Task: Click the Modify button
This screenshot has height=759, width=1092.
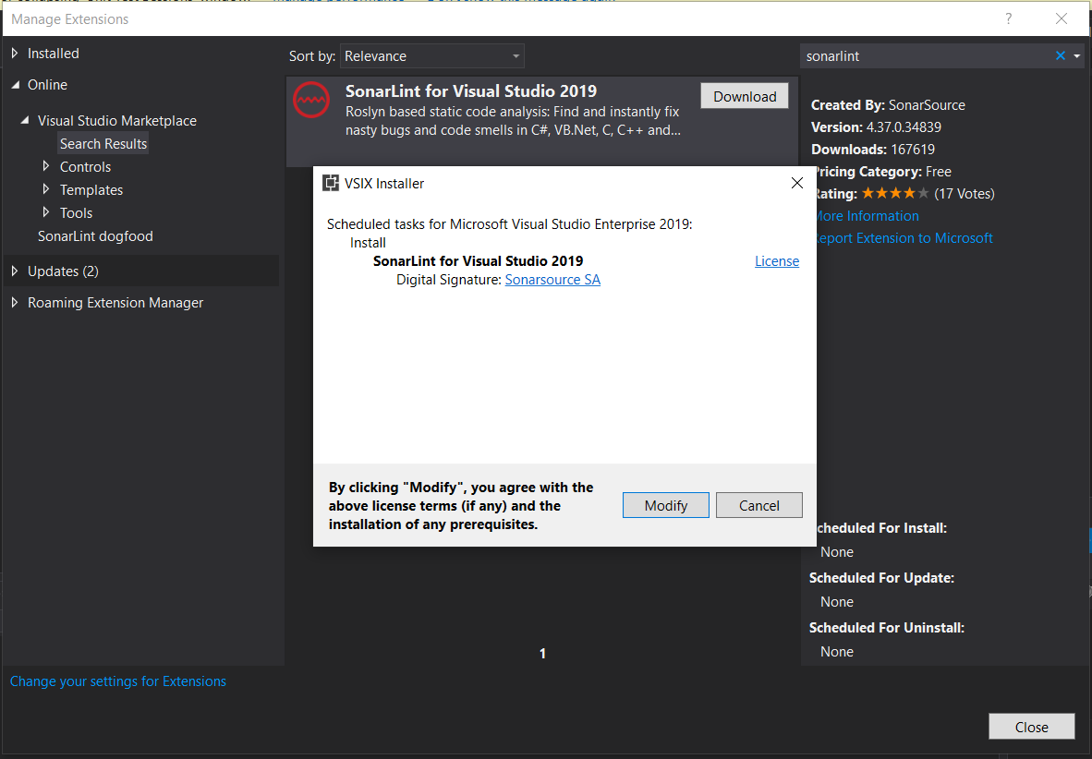Action: (x=666, y=505)
